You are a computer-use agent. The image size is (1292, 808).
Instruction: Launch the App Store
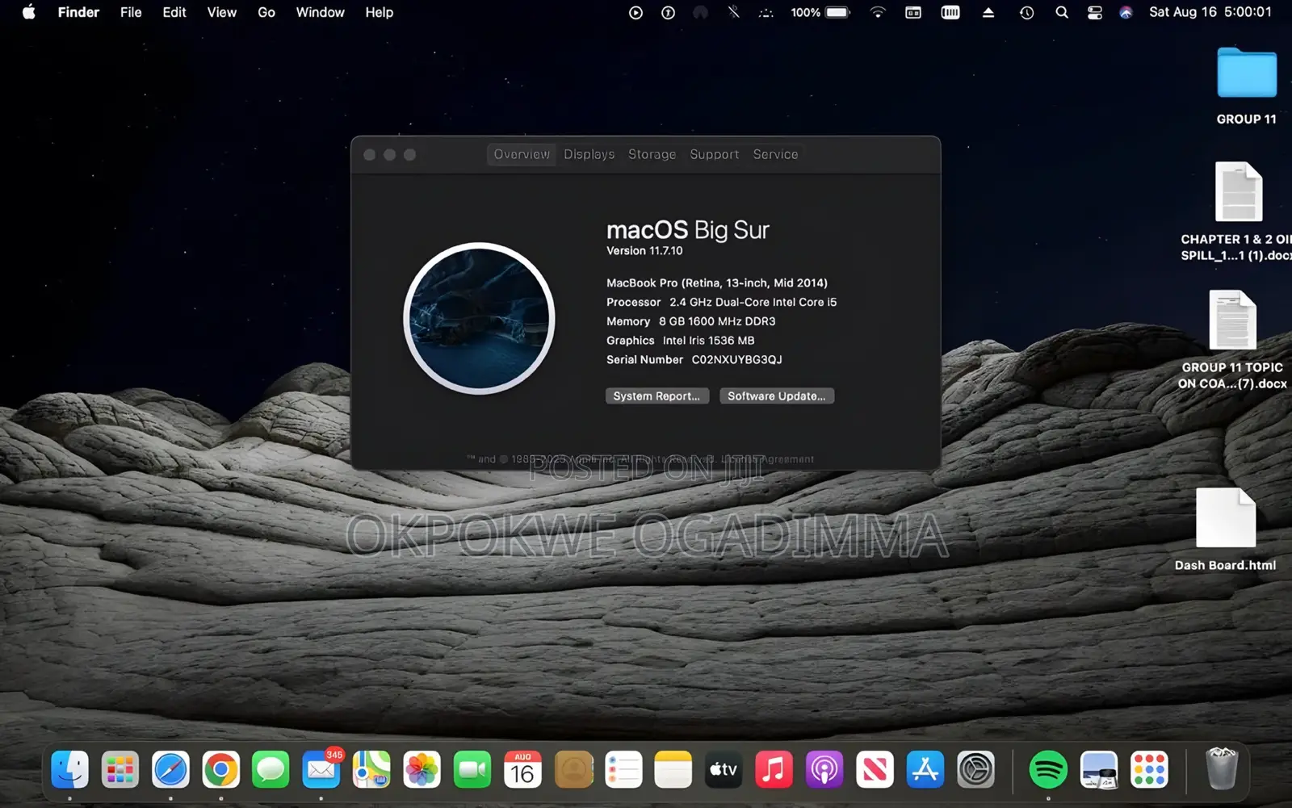click(x=925, y=769)
